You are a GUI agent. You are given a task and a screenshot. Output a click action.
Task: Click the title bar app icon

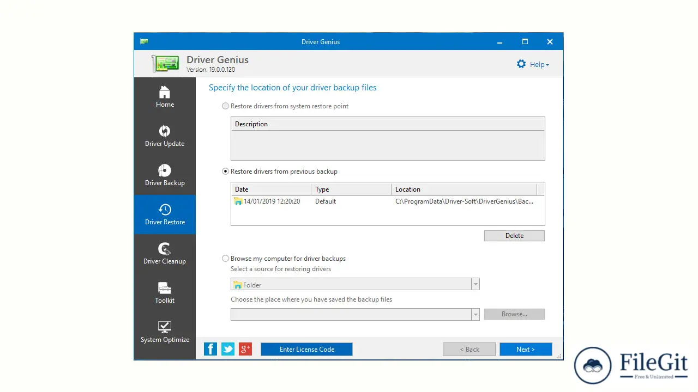143,41
